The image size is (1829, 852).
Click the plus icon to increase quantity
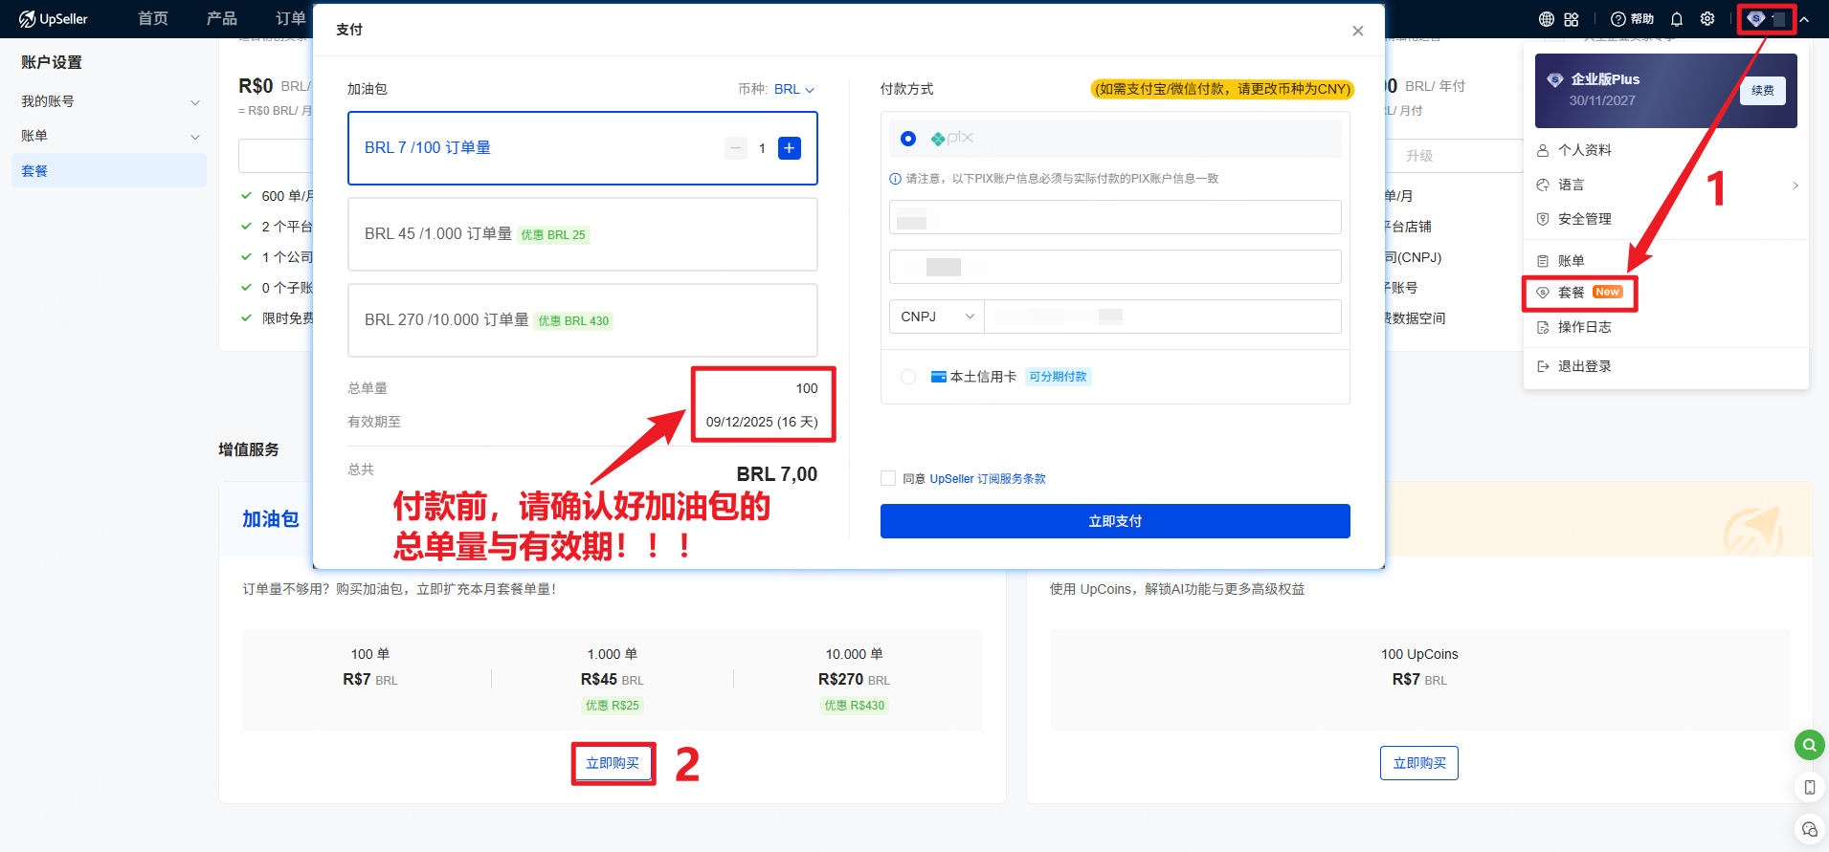click(790, 148)
